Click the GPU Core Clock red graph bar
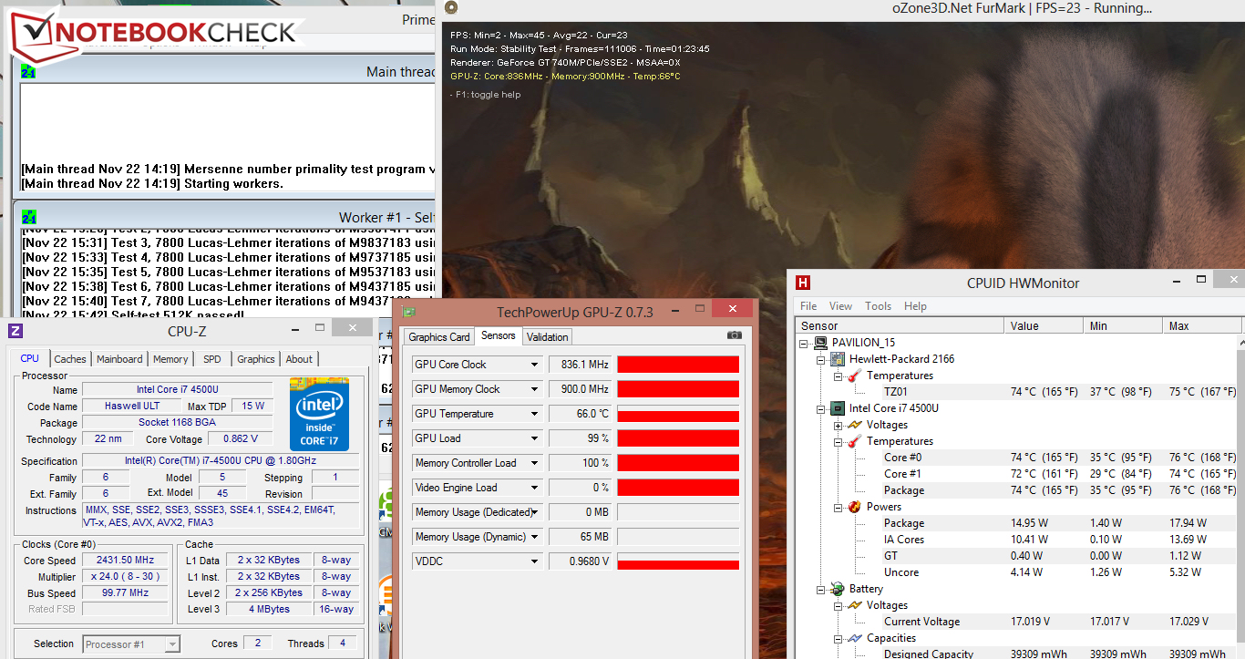This screenshot has height=659, width=1245. pos(678,365)
